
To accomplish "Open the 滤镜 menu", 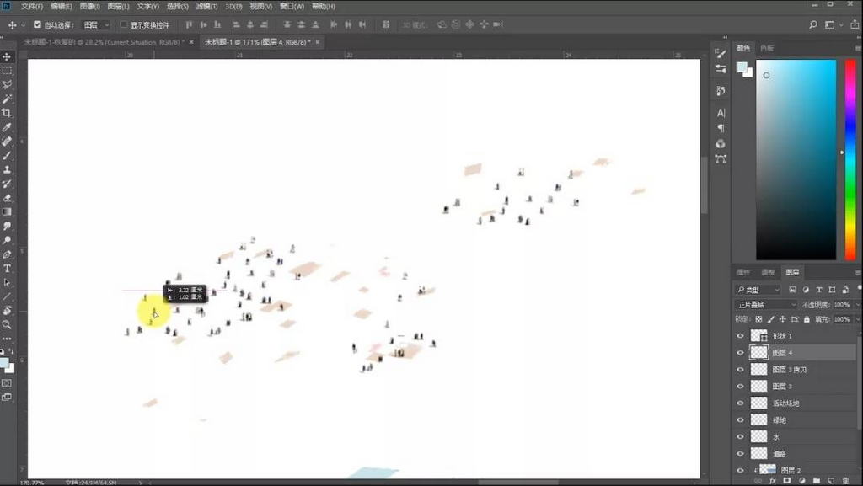I will click(x=204, y=6).
